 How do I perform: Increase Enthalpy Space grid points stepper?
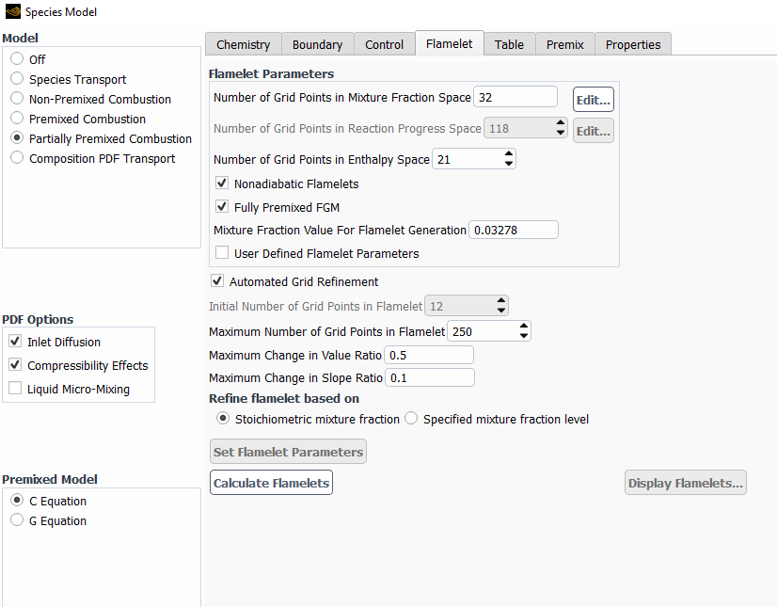pyautogui.click(x=508, y=154)
